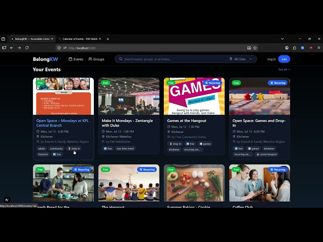This screenshot has width=323, height=242.
Task: Click the friends sitting together thumbnail
Action: click(x=129, y=183)
